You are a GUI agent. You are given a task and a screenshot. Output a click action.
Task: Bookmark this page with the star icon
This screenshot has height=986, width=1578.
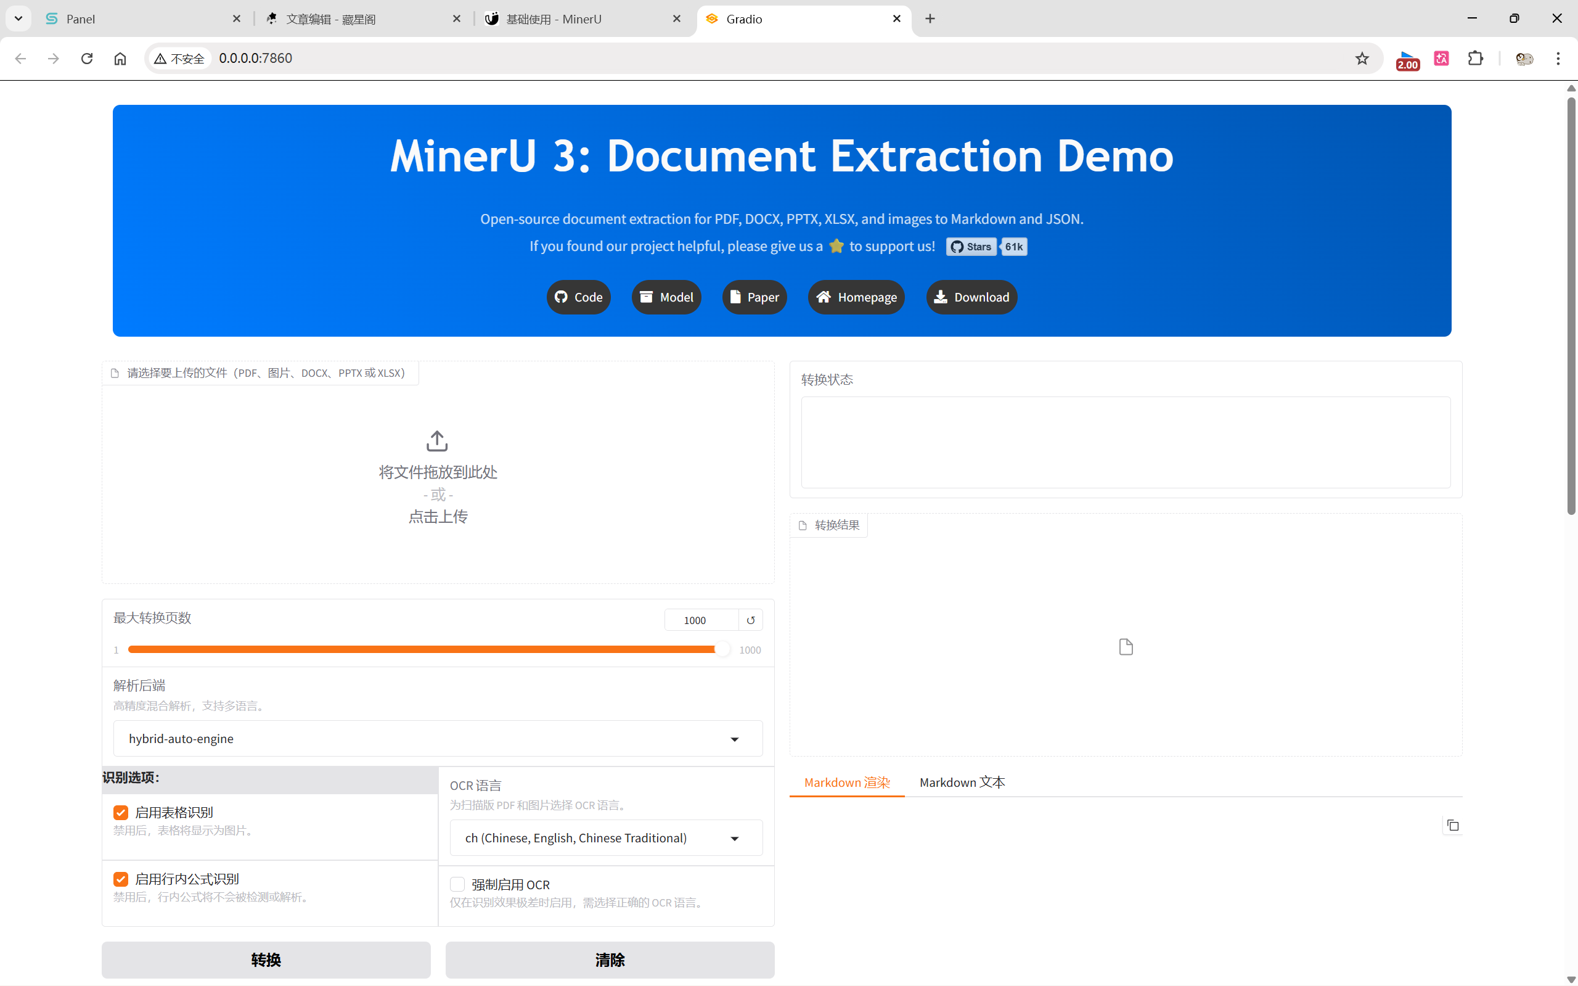1362,59
